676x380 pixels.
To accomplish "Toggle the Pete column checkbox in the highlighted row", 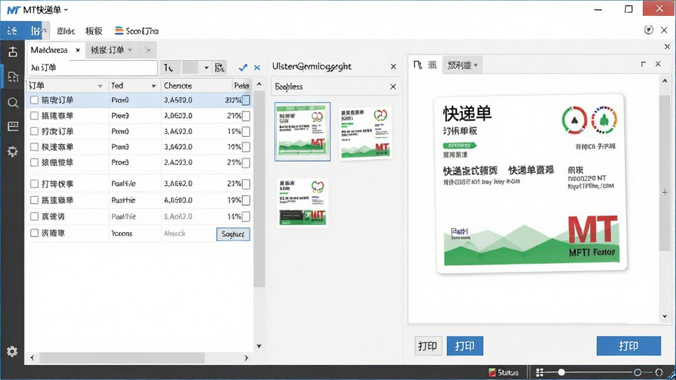I will coord(246,100).
